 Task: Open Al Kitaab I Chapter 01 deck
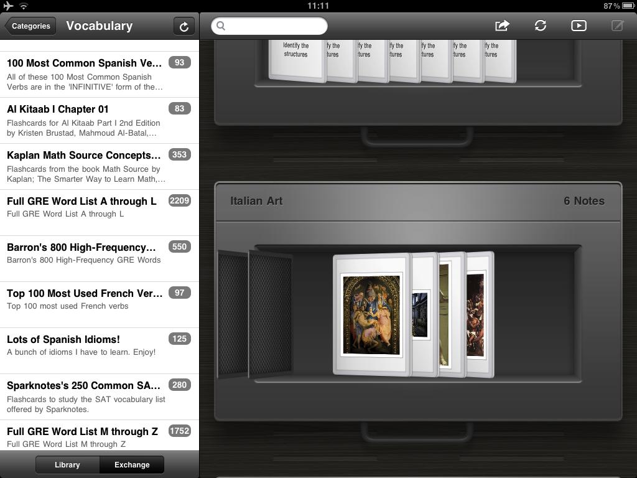[x=100, y=121]
